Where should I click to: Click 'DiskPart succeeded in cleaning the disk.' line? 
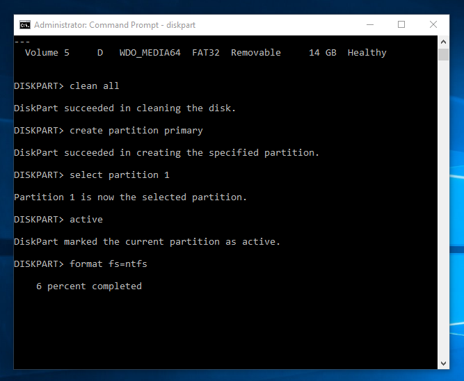tap(125, 108)
